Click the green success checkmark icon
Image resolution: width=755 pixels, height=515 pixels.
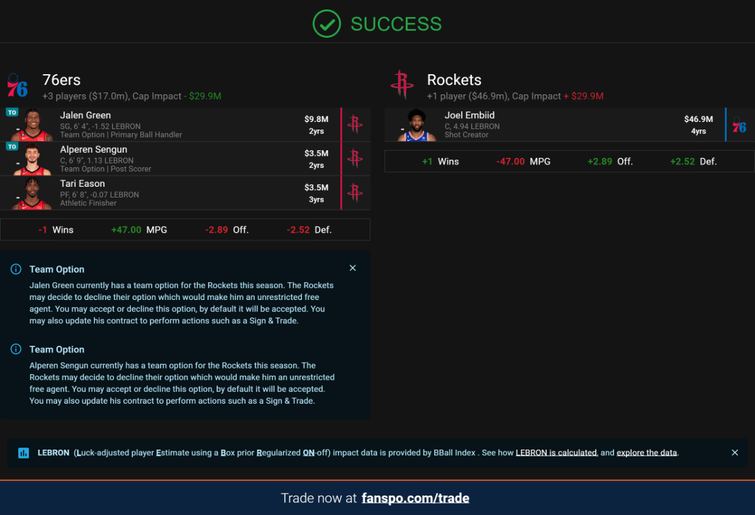[x=327, y=24]
